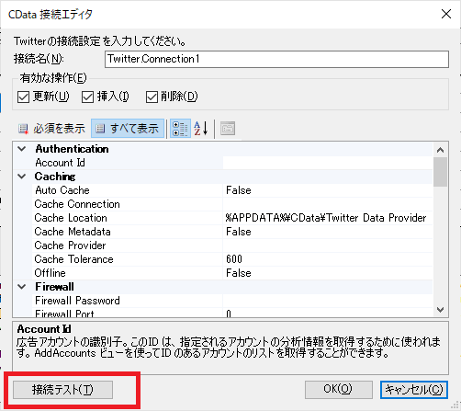Confirm with the OK(O) button
The width and height of the screenshot is (461, 411).
tap(339, 390)
